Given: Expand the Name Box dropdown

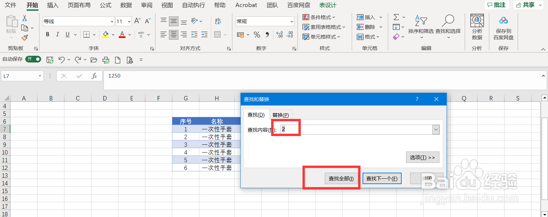Looking at the screenshot, I should click(x=40, y=76).
